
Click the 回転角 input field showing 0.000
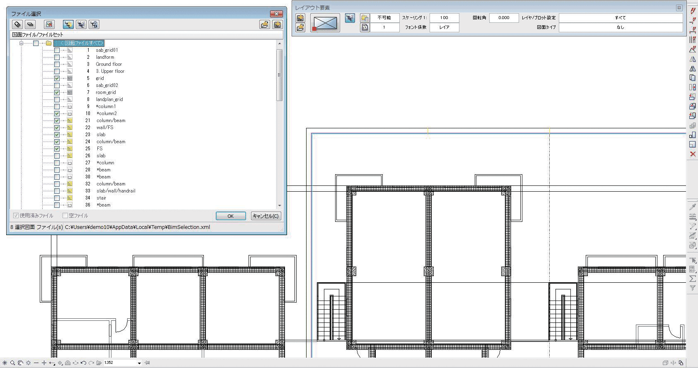504,18
